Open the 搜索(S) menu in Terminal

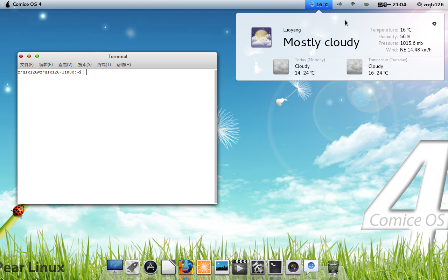coord(85,65)
